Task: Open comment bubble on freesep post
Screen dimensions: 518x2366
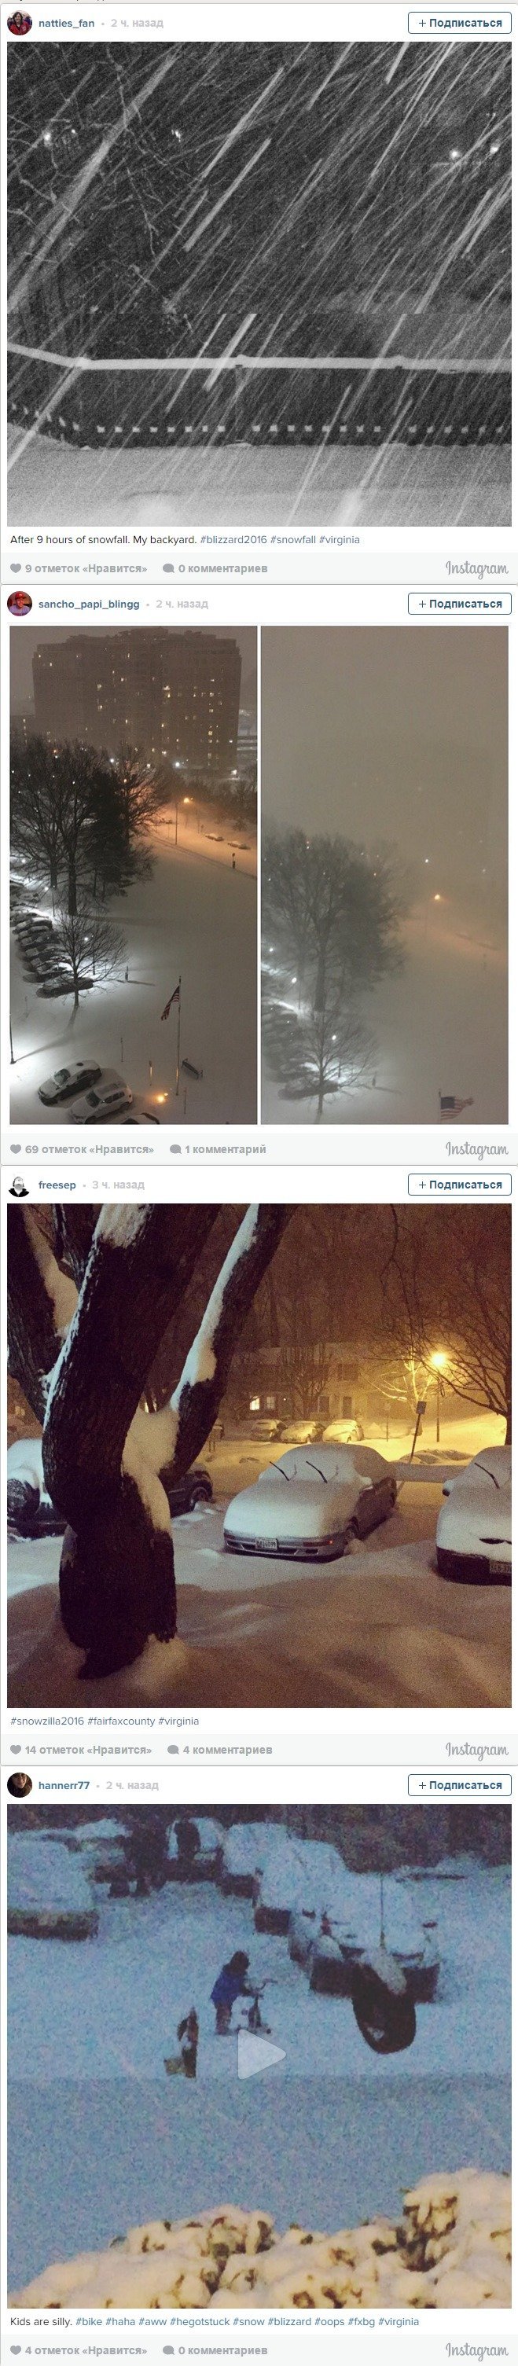Action: (x=173, y=1750)
